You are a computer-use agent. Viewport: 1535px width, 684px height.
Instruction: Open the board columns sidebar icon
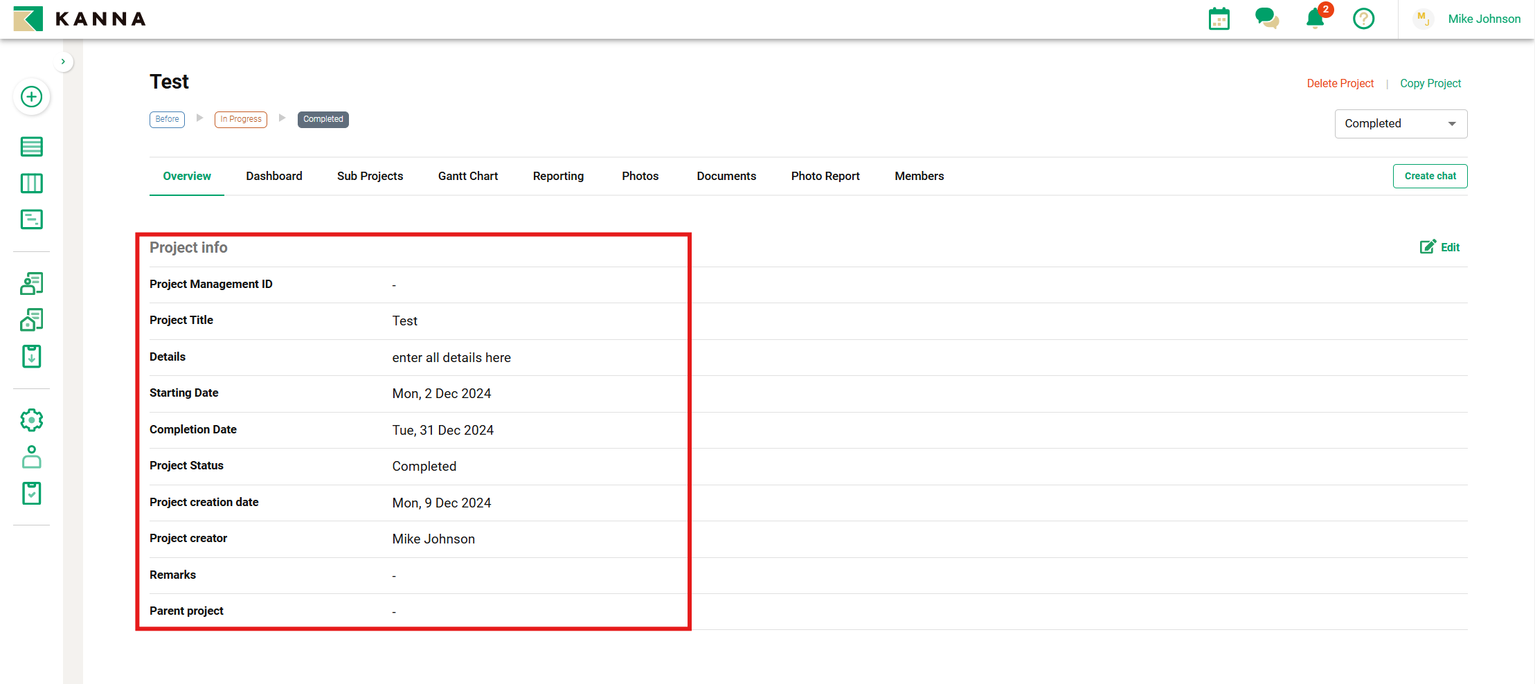point(31,183)
